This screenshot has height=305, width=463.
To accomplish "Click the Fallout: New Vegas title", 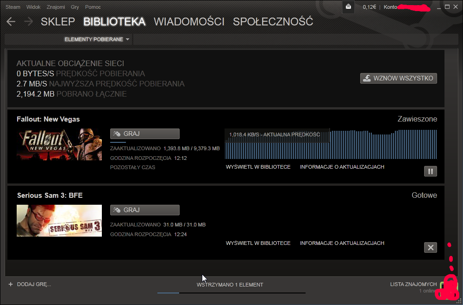I will (x=48, y=119).
